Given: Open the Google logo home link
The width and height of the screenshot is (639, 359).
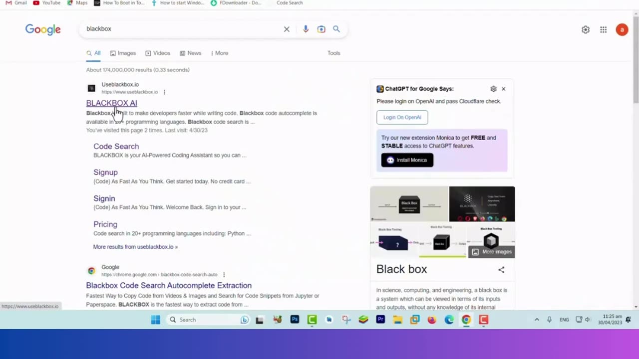Looking at the screenshot, I should pyautogui.click(x=43, y=29).
